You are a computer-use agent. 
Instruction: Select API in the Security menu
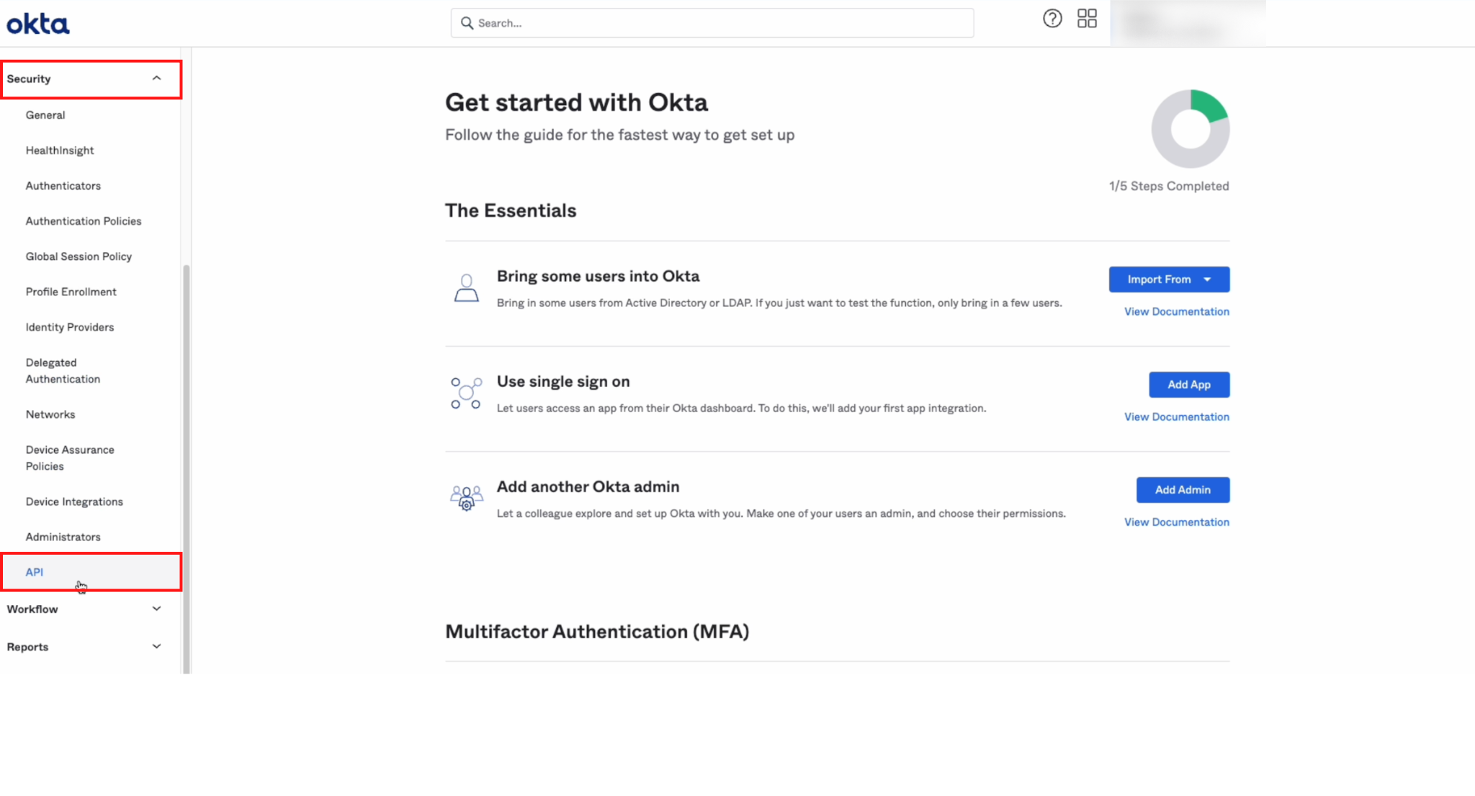(35, 572)
